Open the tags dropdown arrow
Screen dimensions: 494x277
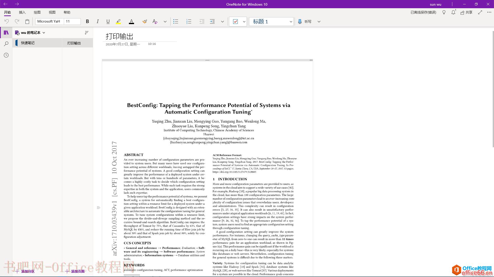244,22
